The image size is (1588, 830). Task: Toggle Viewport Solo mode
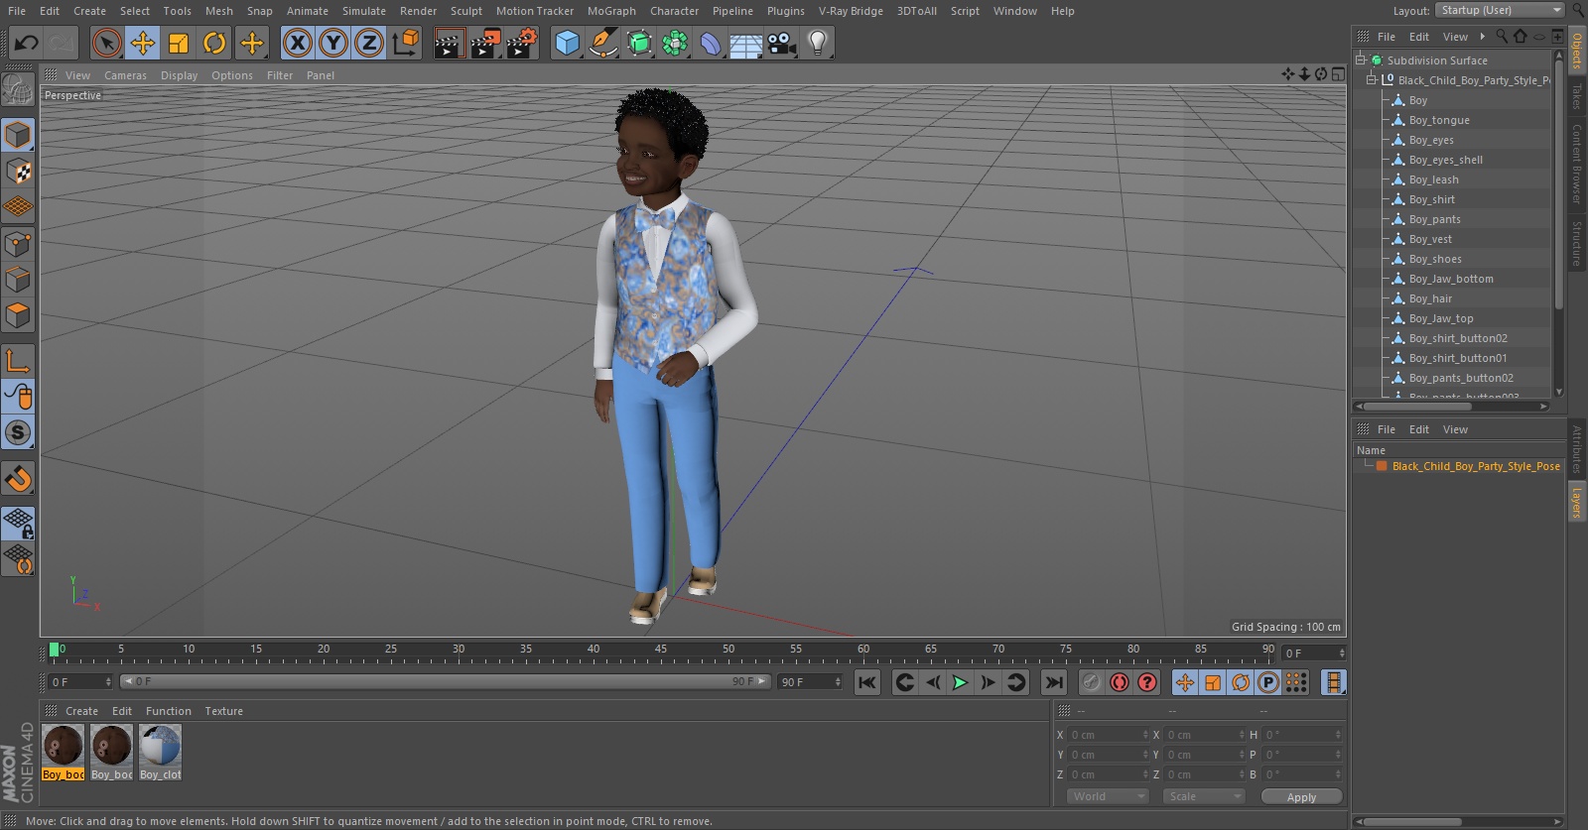[18, 433]
